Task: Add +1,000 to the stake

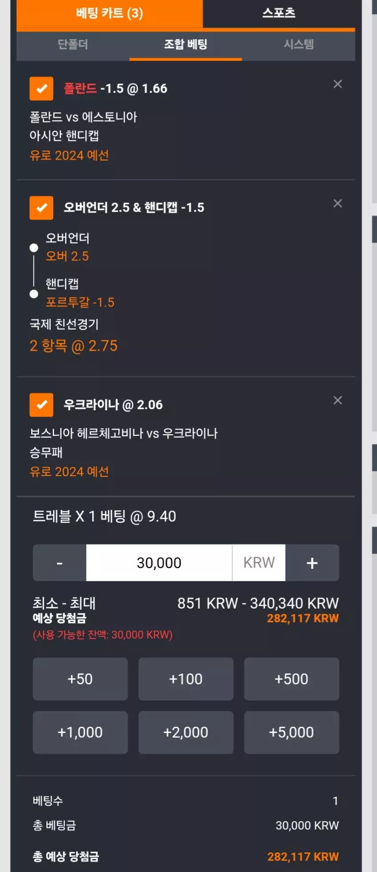Action: coord(80,732)
